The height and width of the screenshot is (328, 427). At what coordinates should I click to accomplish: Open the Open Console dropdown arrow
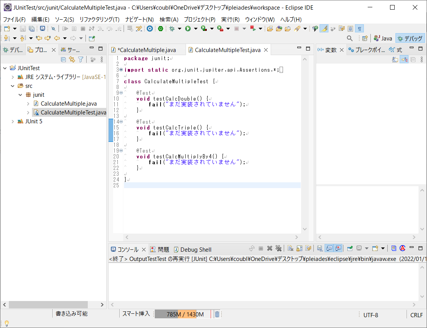coord(383,248)
